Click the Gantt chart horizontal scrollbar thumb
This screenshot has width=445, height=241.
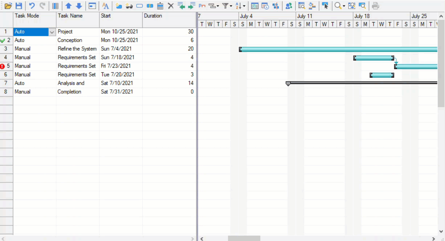[x=244, y=238]
